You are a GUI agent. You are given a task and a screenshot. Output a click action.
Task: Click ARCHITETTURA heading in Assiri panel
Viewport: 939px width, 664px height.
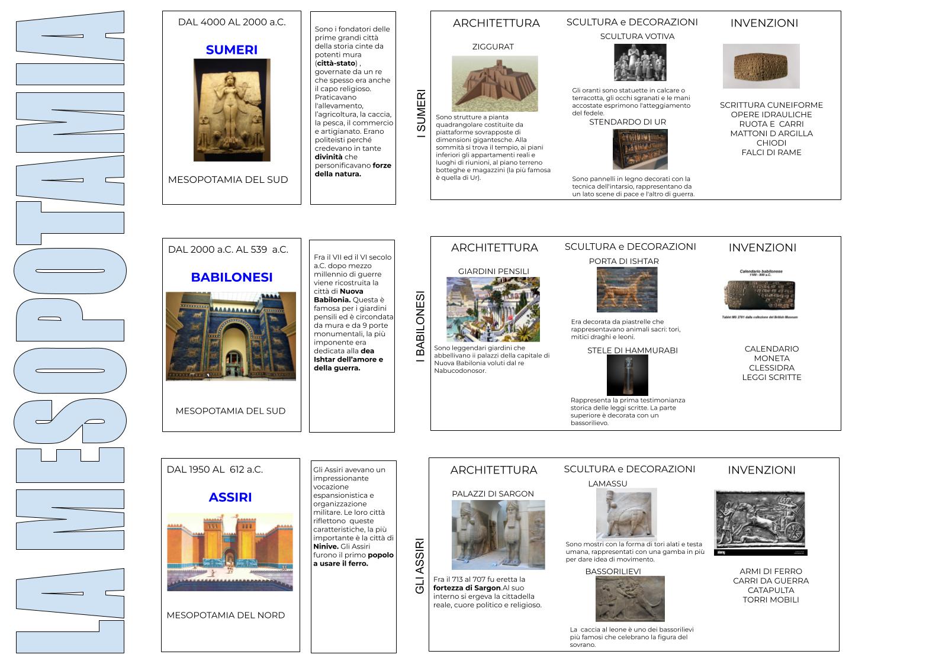tap(494, 470)
